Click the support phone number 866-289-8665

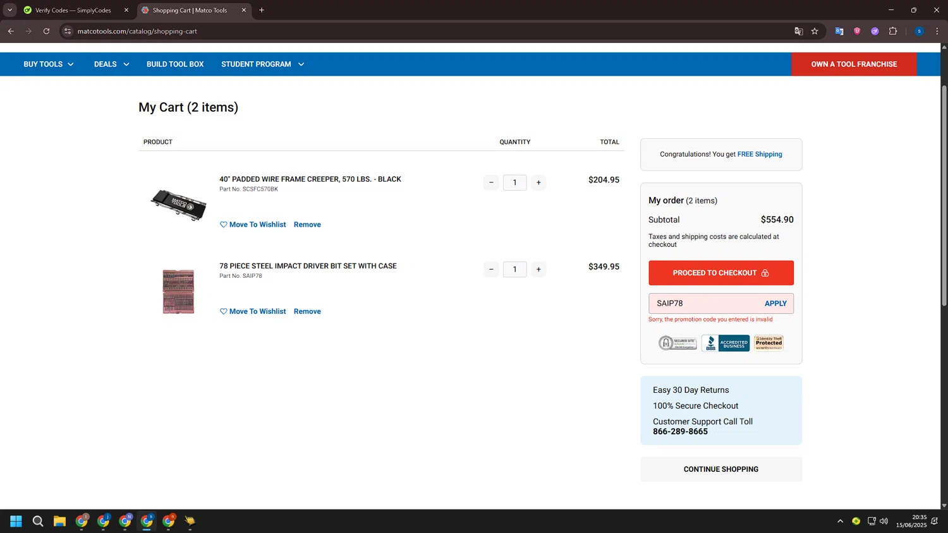point(680,432)
